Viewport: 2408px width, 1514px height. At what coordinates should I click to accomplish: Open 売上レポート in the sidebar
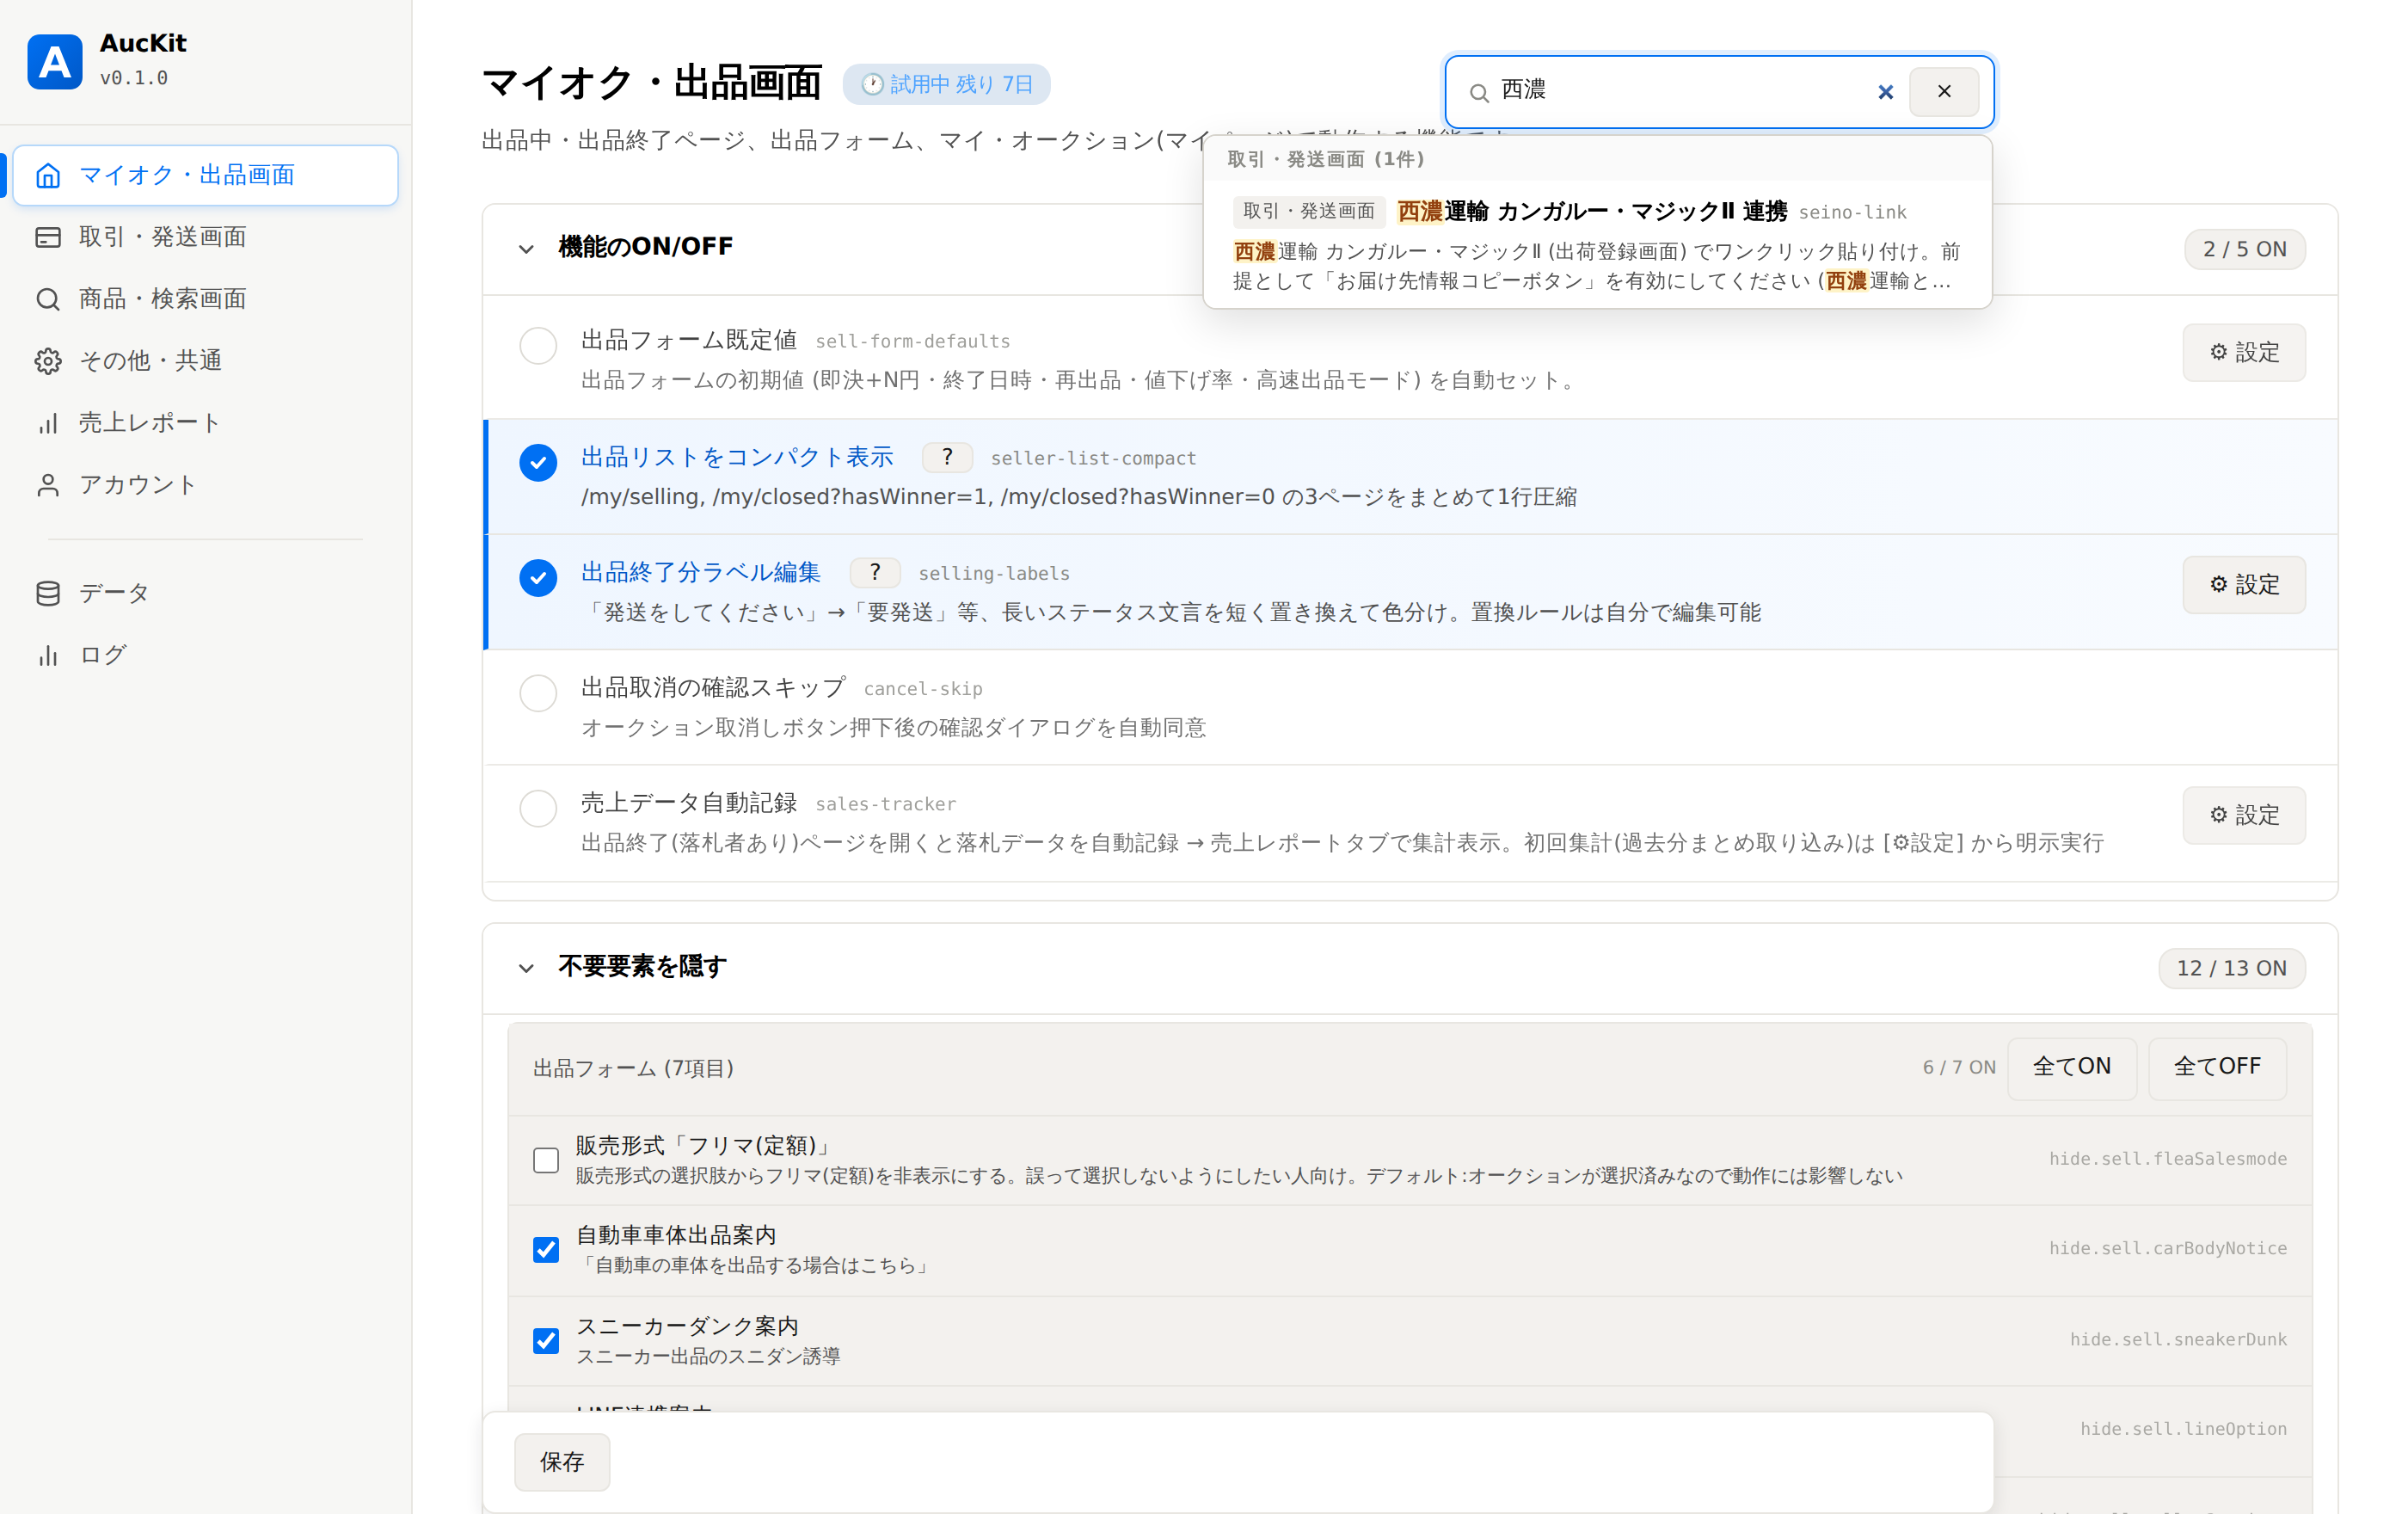205,423
